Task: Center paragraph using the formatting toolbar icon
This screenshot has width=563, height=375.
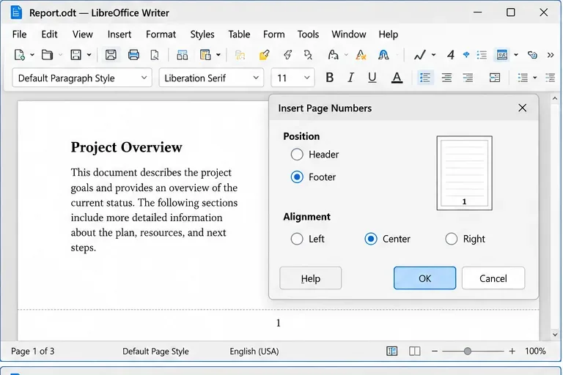Action: point(446,78)
